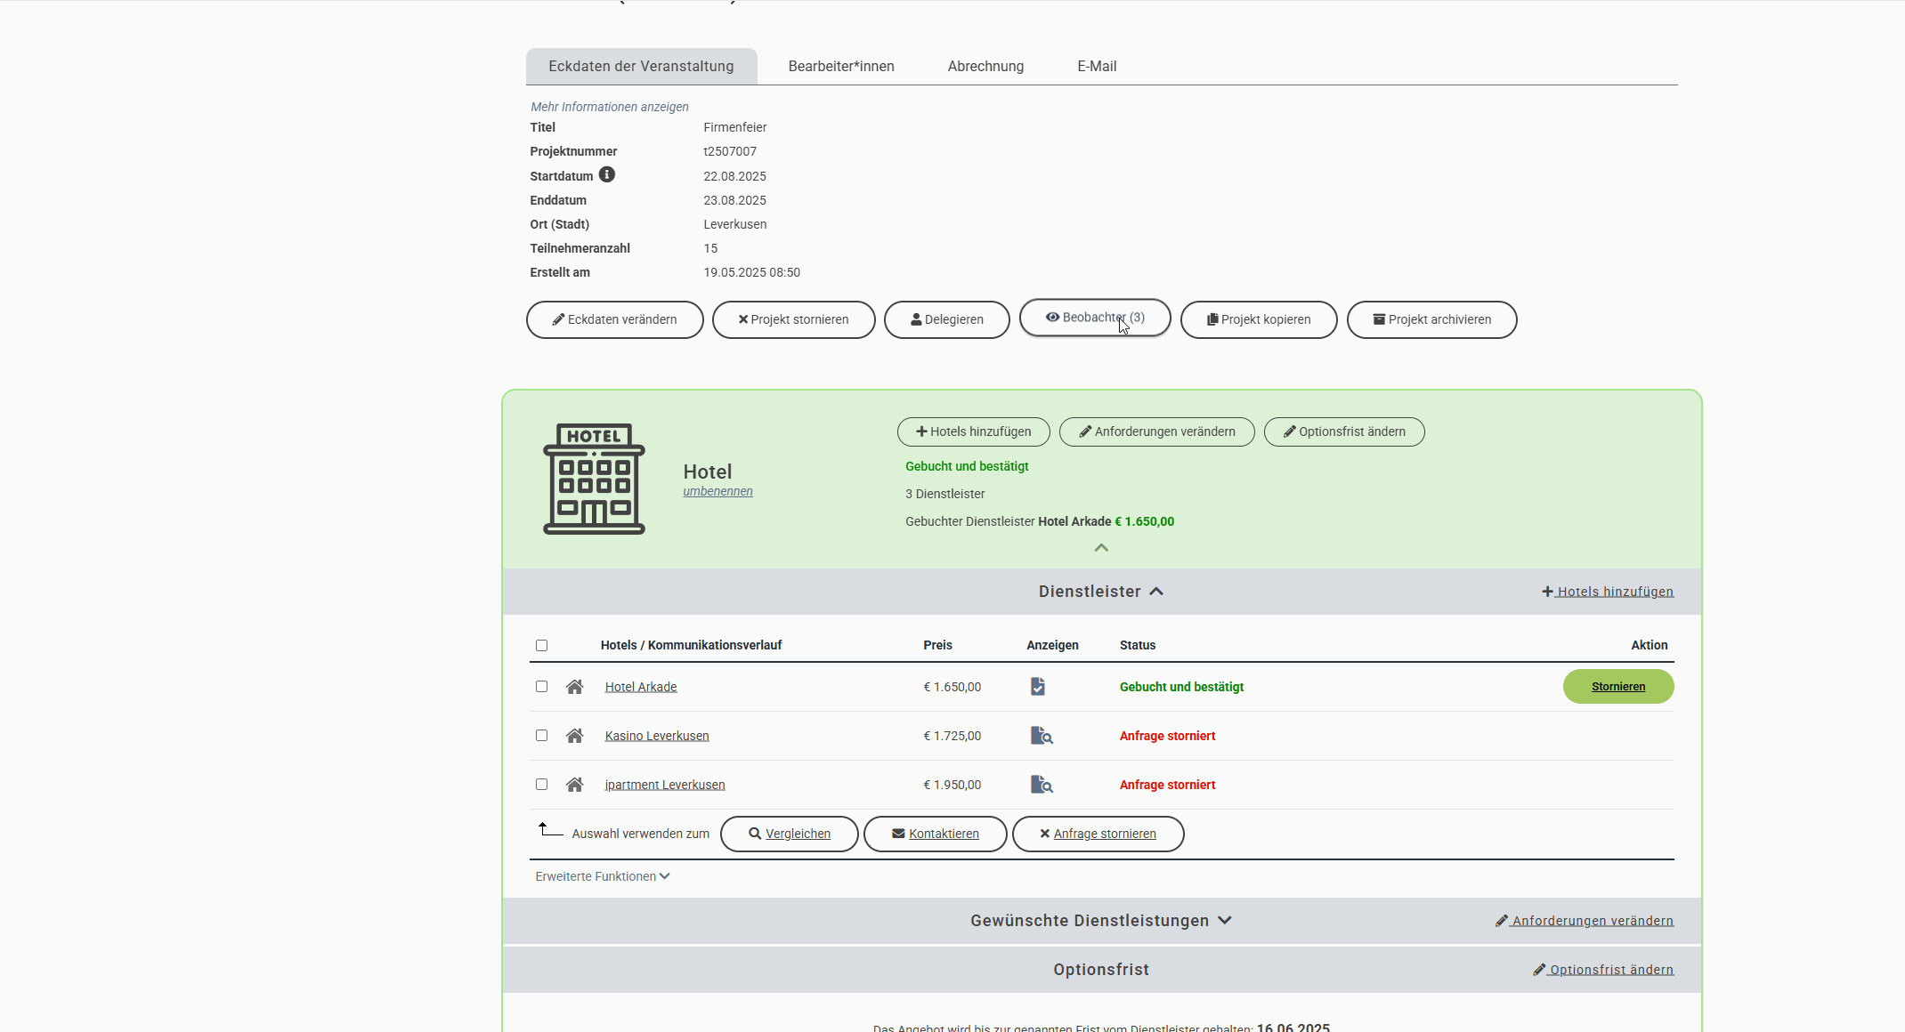Screen dimensions: 1905x1032
Task: Tick the Hotel Arkade checkbox
Action: (x=541, y=687)
